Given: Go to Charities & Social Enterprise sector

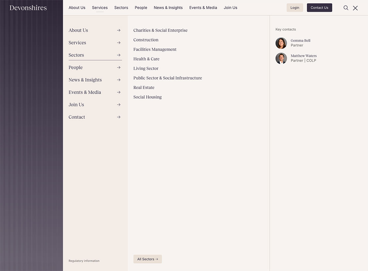Looking at the screenshot, I should [x=160, y=30].
